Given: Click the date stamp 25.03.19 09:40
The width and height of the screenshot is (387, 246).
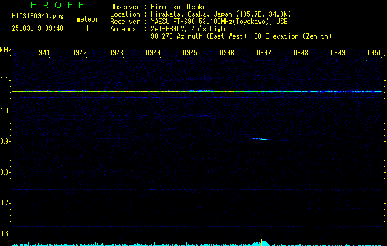Looking at the screenshot, I should 38,28.
